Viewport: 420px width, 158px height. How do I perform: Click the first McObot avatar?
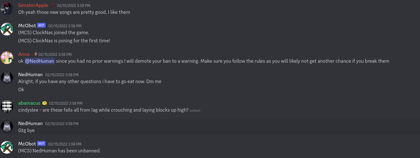[7, 29]
